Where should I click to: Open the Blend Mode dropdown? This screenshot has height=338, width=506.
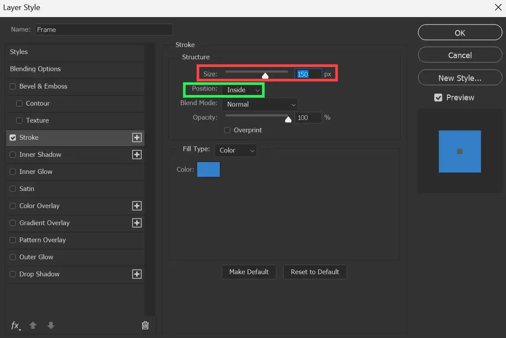[260, 104]
